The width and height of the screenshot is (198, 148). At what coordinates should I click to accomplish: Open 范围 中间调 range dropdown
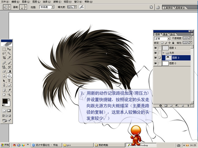click(53, 7)
